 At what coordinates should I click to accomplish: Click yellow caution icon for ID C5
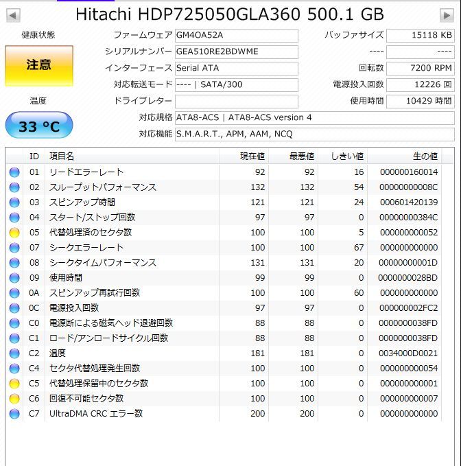(x=14, y=384)
